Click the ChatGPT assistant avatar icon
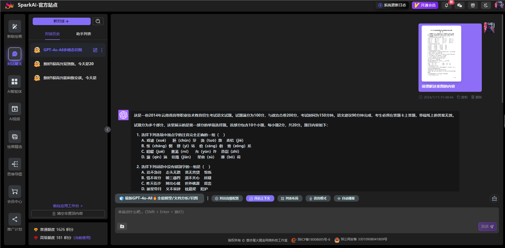The height and width of the screenshot is (248, 505). tap(123, 115)
